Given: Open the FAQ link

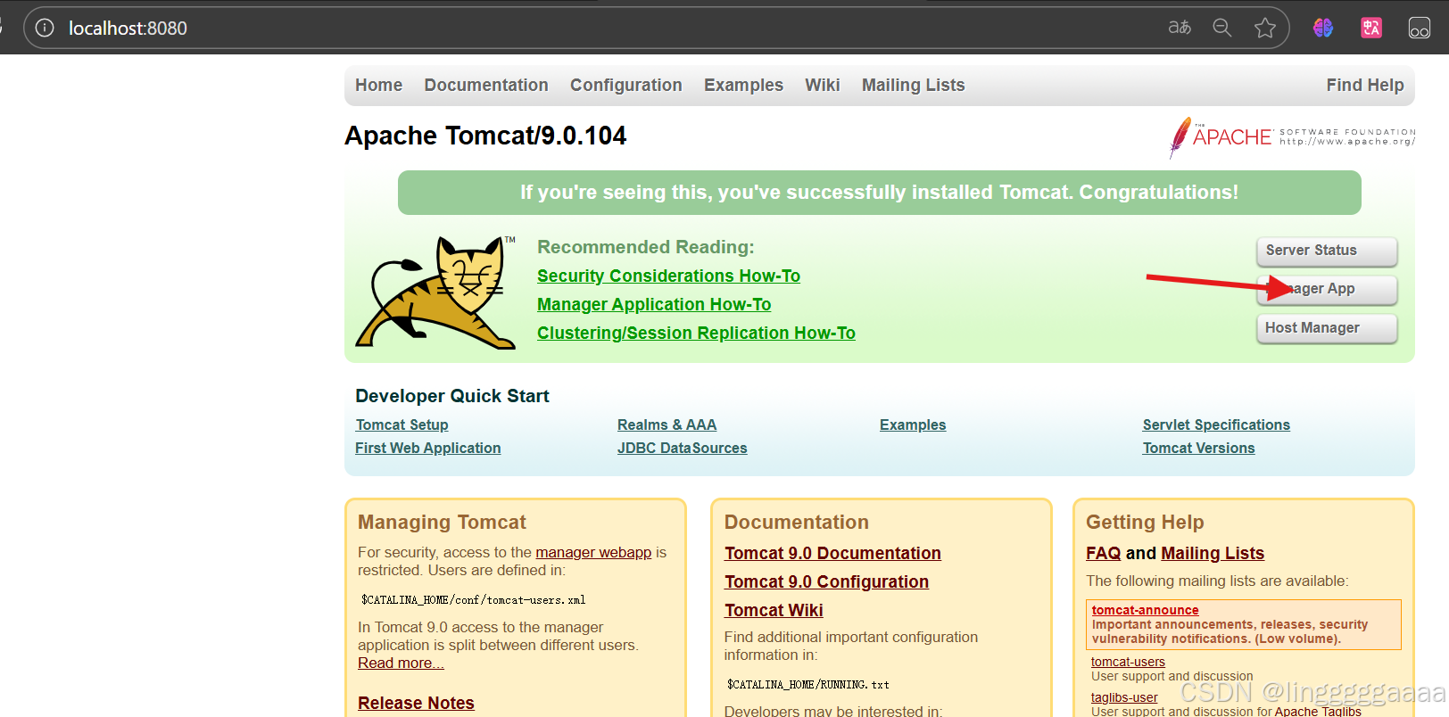Looking at the screenshot, I should click(x=1103, y=553).
